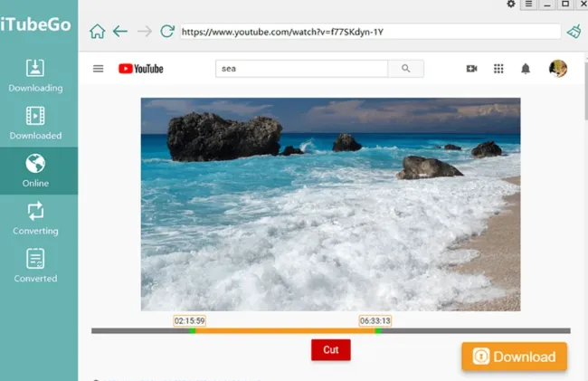Viewport: 588px width, 381px height.
Task: Open the YouTube apps grid icon
Action: (498, 69)
